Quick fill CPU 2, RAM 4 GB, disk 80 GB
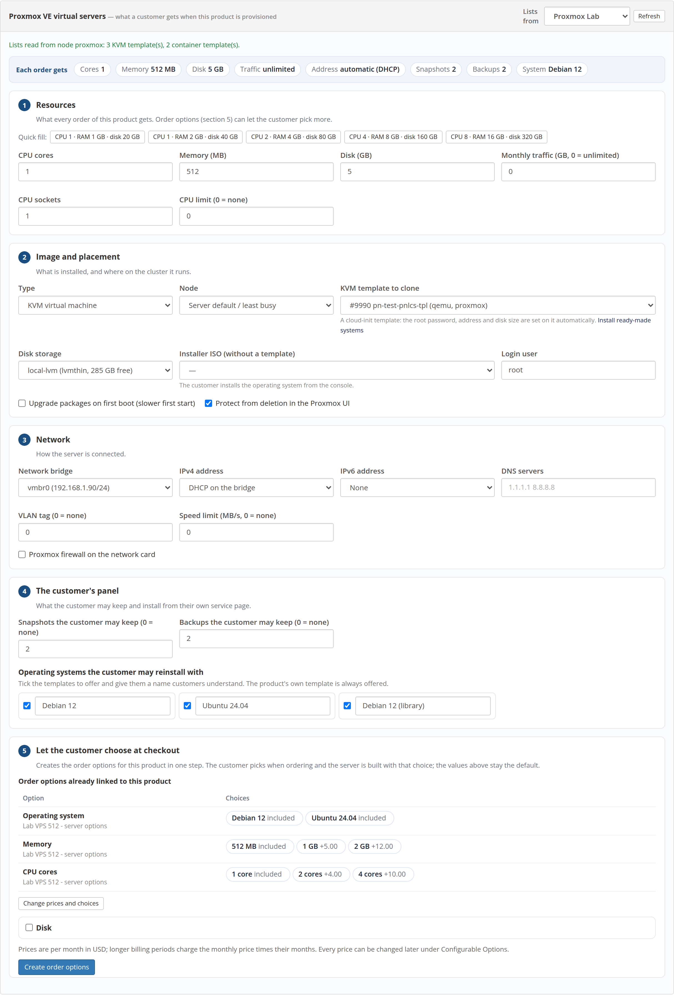 pos(293,137)
